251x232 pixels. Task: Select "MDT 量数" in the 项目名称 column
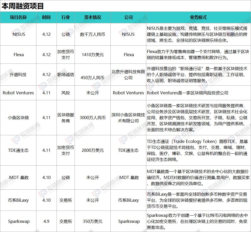tap(19, 177)
